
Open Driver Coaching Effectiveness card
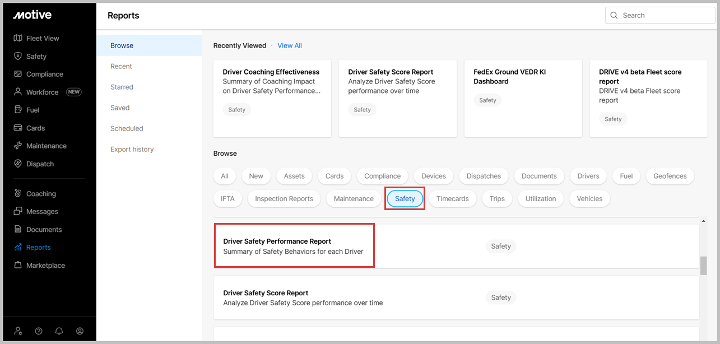tap(272, 99)
